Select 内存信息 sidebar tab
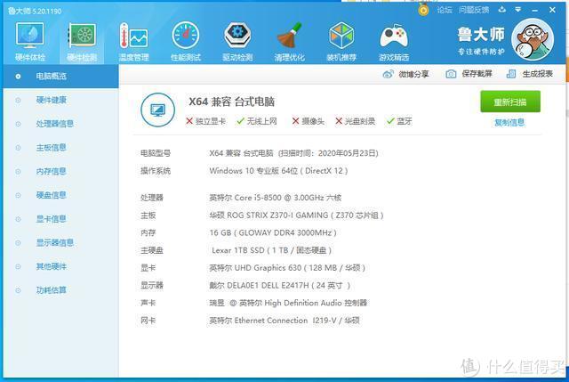This screenshot has width=569, height=382. (60, 171)
